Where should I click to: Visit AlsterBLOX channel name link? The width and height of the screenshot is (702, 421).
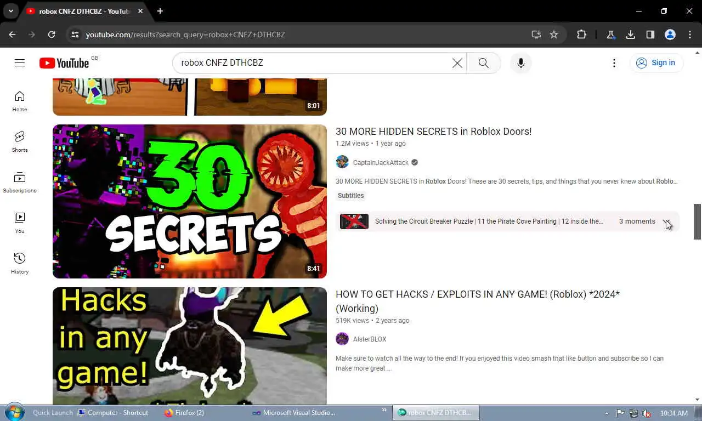pos(370,339)
